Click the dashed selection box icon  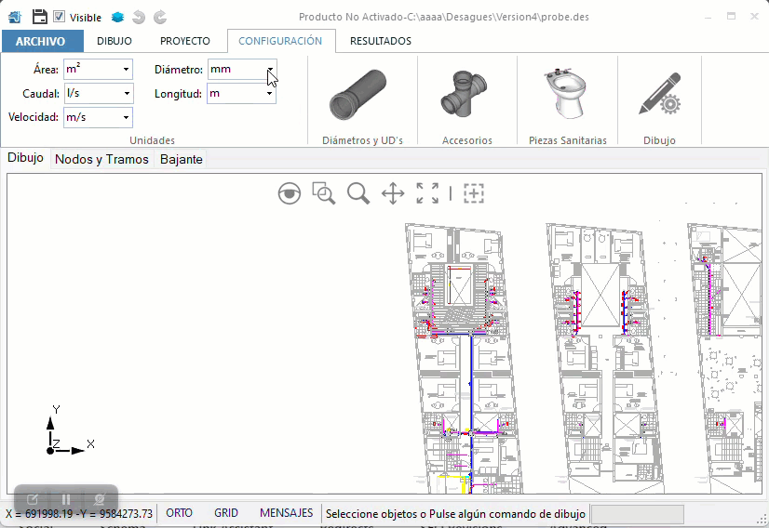[x=474, y=193]
